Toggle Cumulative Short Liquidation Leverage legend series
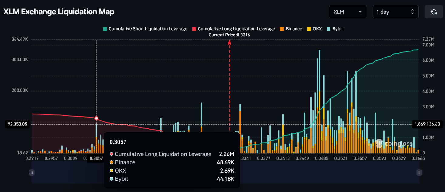 [x=145, y=29]
